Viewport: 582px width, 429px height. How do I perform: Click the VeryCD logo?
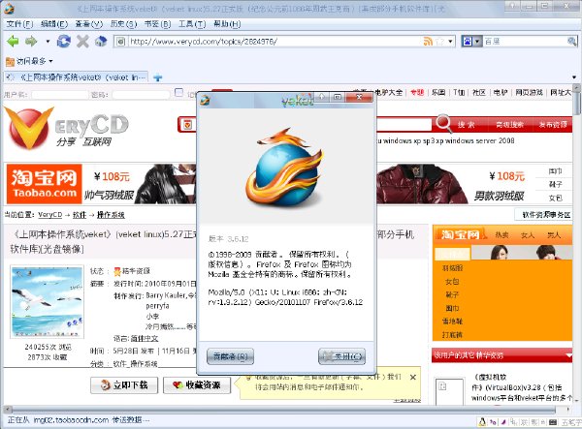(67, 128)
